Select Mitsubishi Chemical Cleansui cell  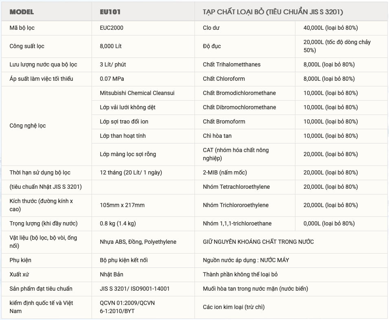(x=137, y=93)
